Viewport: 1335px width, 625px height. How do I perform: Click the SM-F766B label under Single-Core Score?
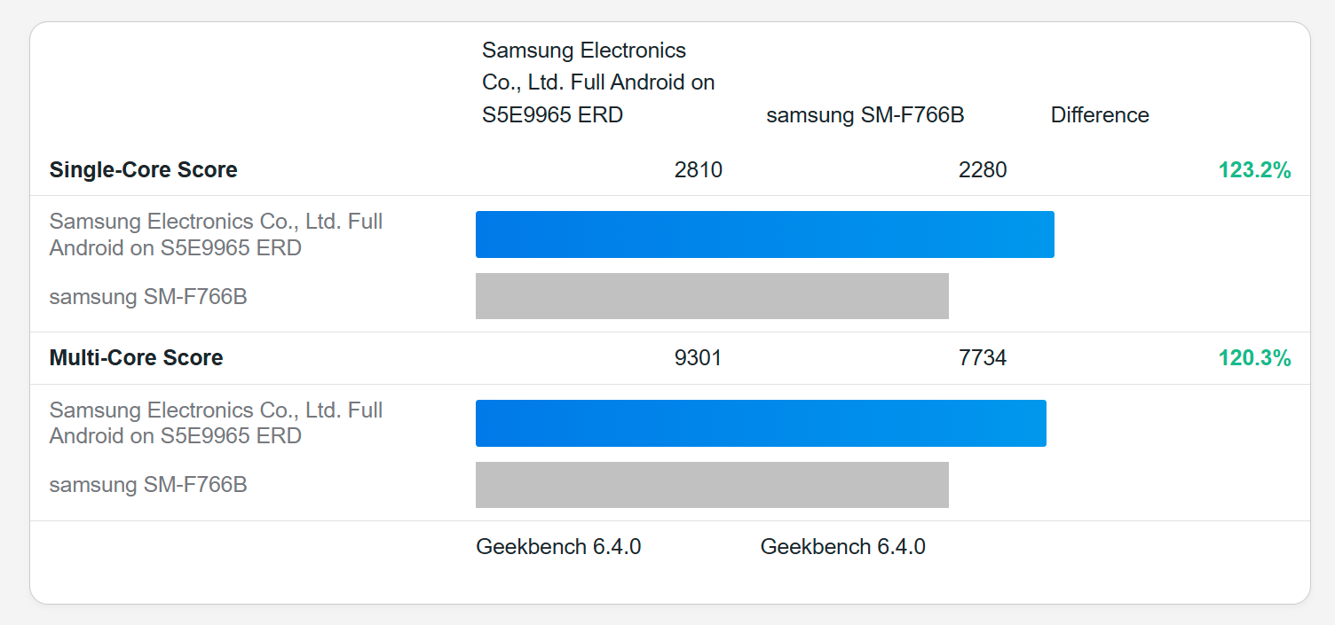[x=148, y=297]
